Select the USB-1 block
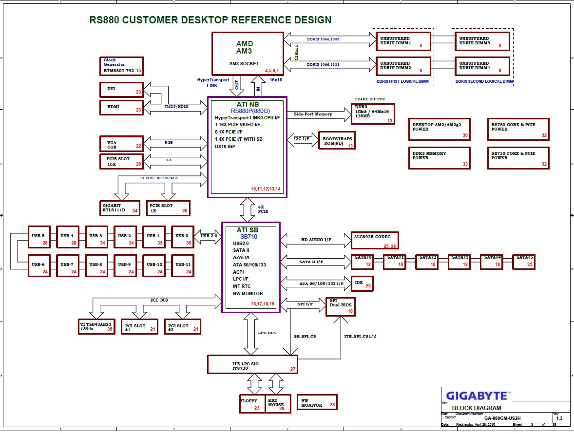 coord(154,237)
